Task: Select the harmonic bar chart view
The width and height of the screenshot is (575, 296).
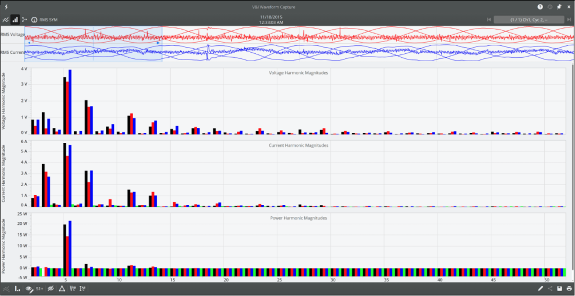Action: tap(15, 20)
